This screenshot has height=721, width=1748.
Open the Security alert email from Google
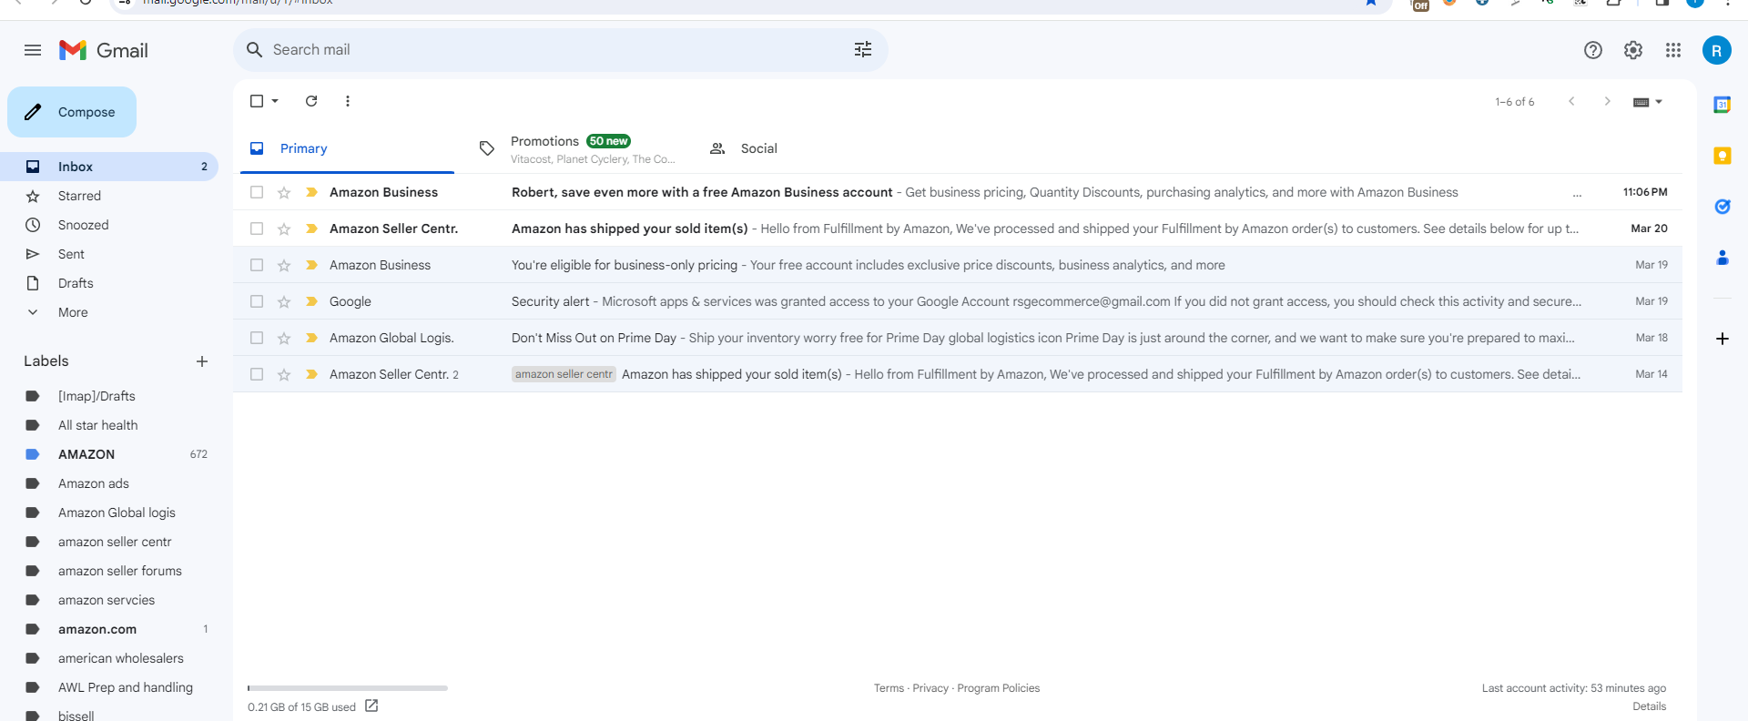(x=958, y=301)
